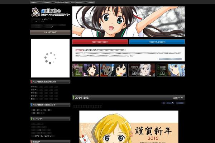This screenshot has height=143, width=215.
Task: Open the サイトについて page button
Action: 50,32
